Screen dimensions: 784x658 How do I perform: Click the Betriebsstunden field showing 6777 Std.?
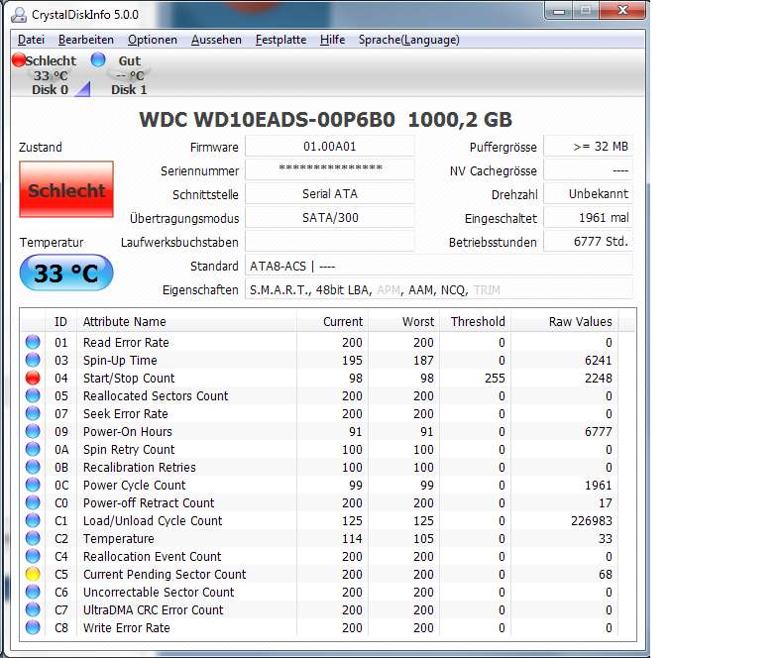[588, 242]
